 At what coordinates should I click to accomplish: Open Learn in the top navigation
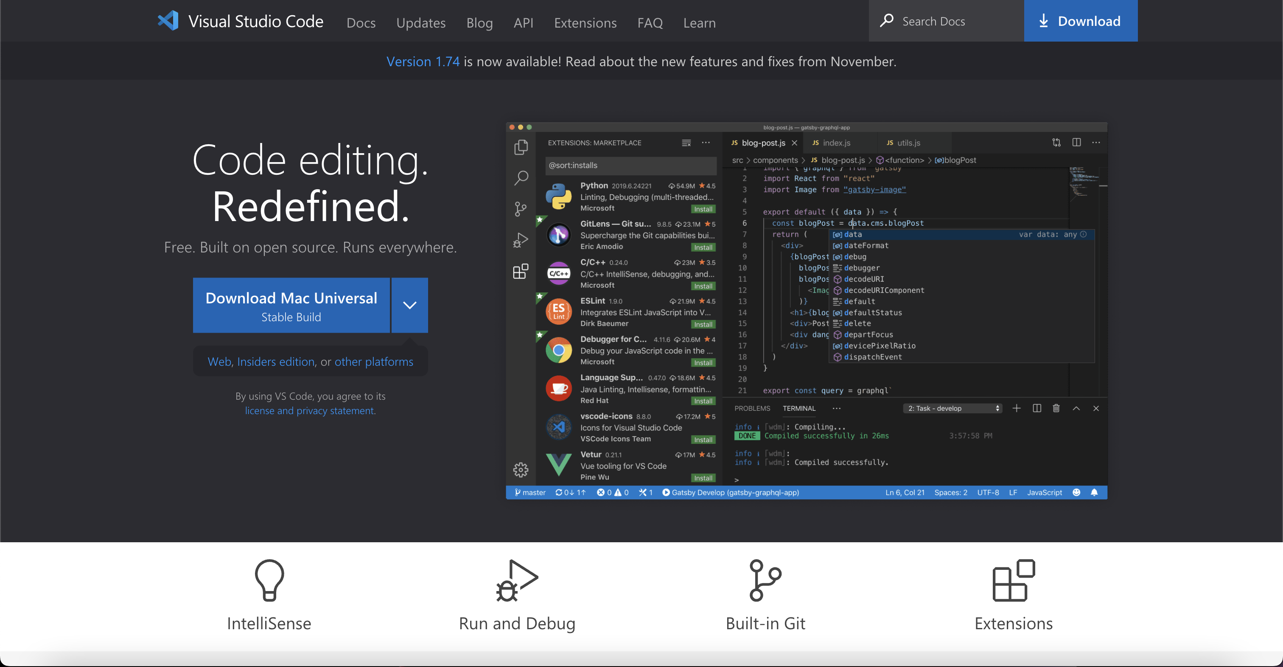coord(699,22)
